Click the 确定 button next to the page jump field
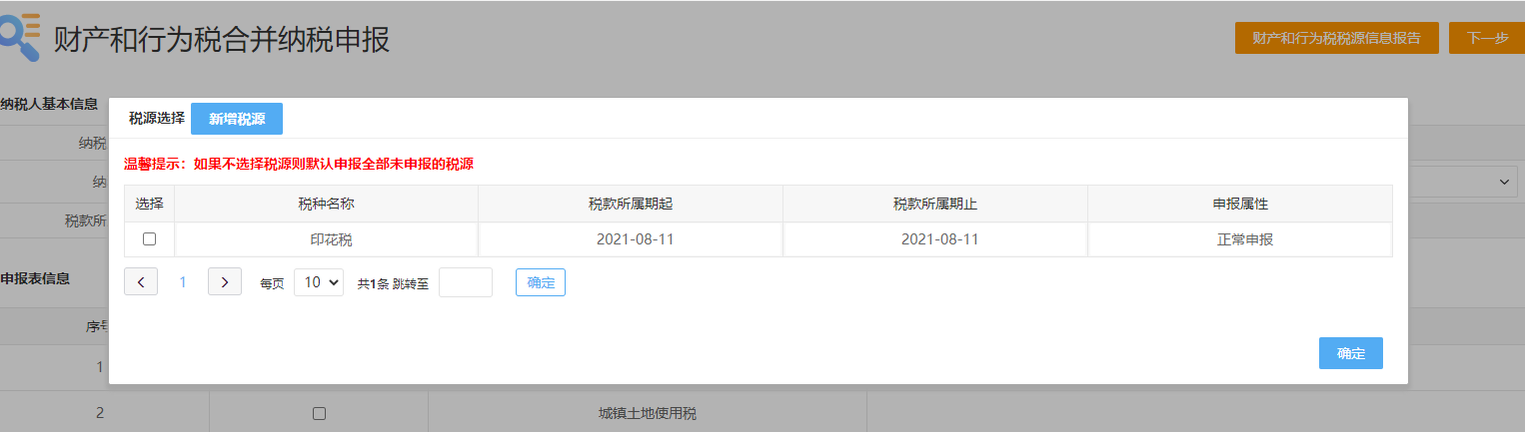Screen dimensions: 1525x432 (x=541, y=282)
